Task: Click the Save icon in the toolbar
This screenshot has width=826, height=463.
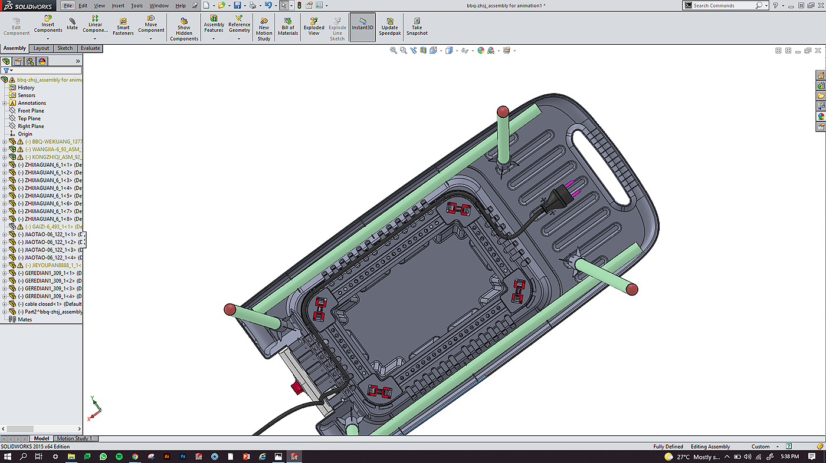Action: click(x=237, y=5)
